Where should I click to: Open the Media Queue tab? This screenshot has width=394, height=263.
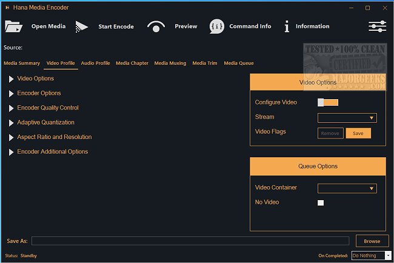click(239, 63)
